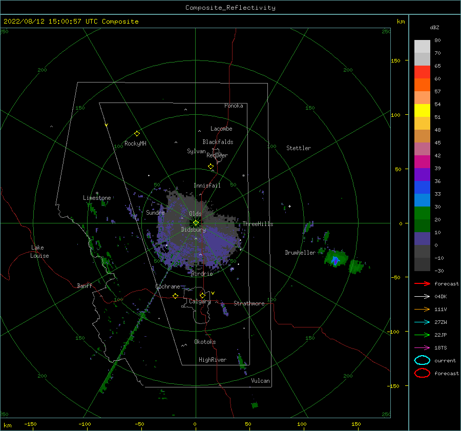Click the green 22JP arrow icon

422,335
